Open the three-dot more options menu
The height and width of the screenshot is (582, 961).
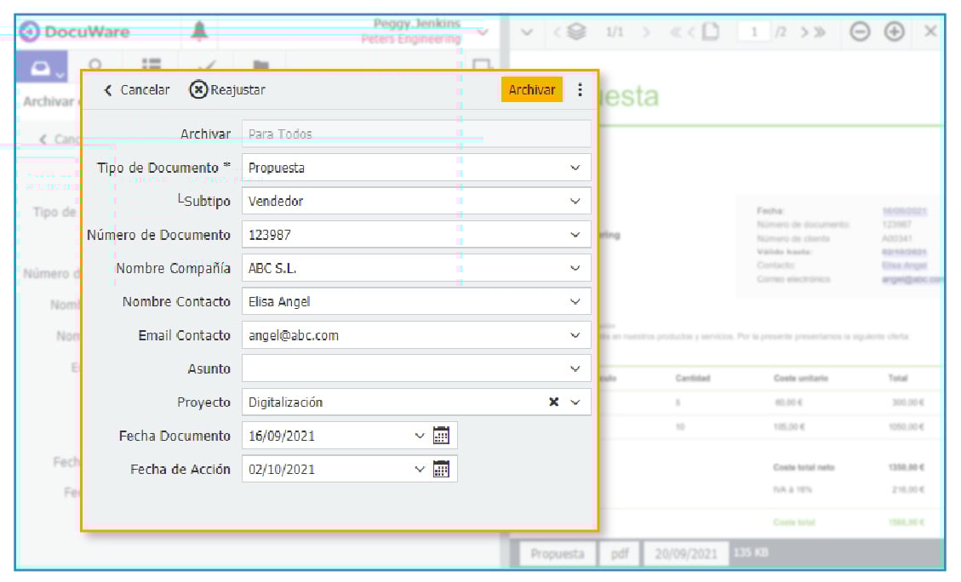pos(581,89)
